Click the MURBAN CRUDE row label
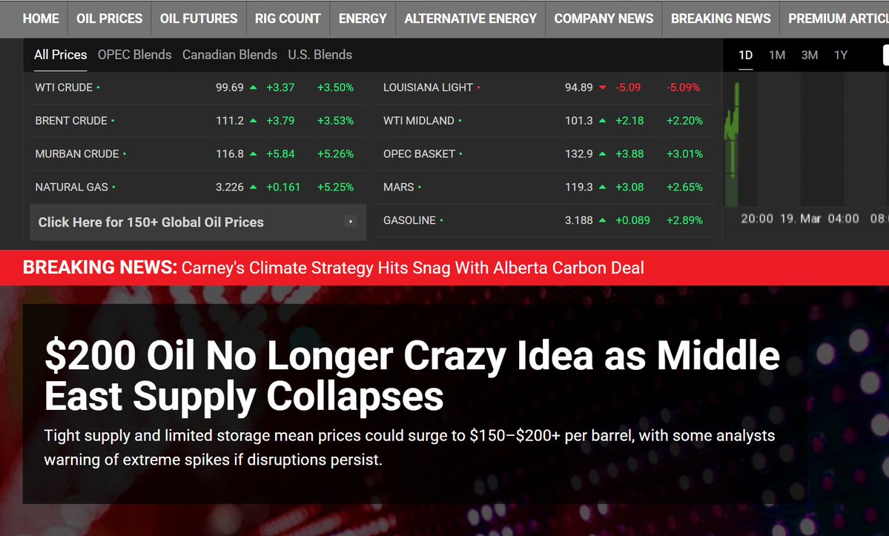The height and width of the screenshot is (536, 889). pos(77,154)
